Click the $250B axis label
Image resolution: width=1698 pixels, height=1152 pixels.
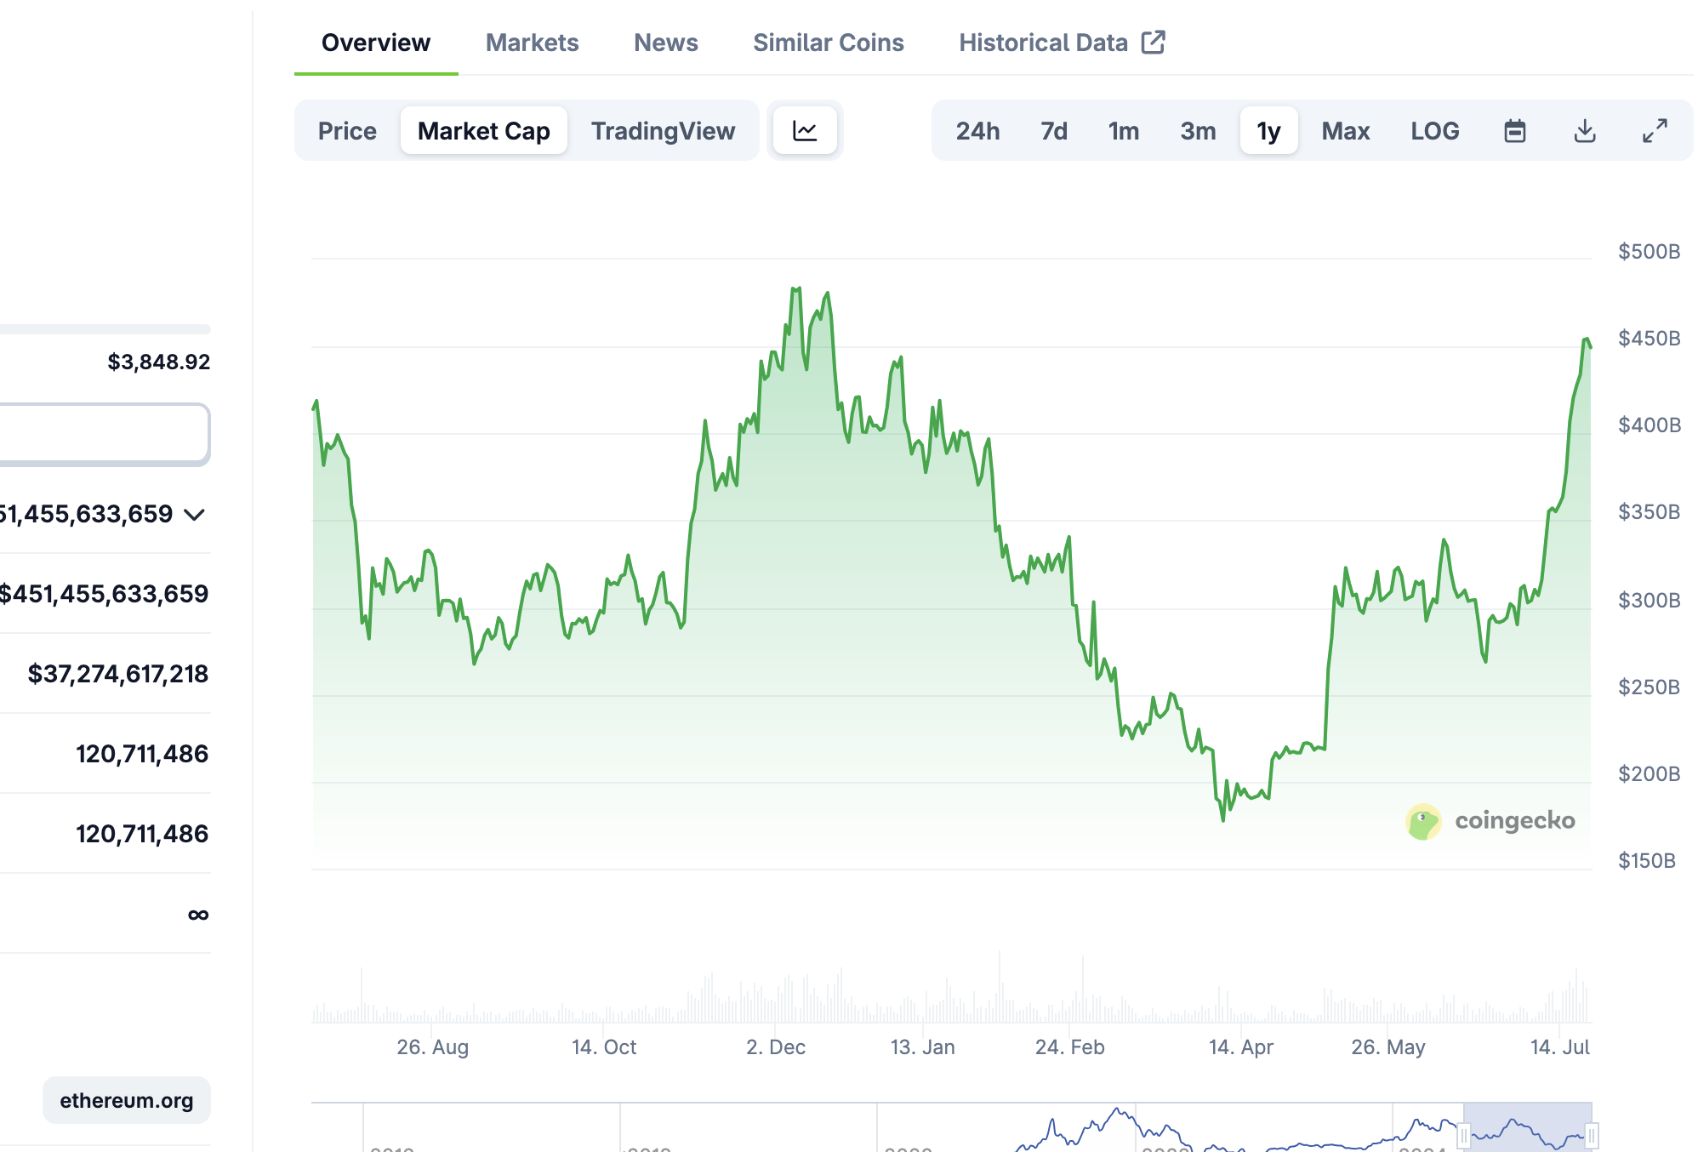pos(1650,687)
